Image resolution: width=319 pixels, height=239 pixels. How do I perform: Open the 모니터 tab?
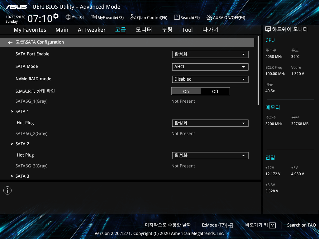point(144,30)
